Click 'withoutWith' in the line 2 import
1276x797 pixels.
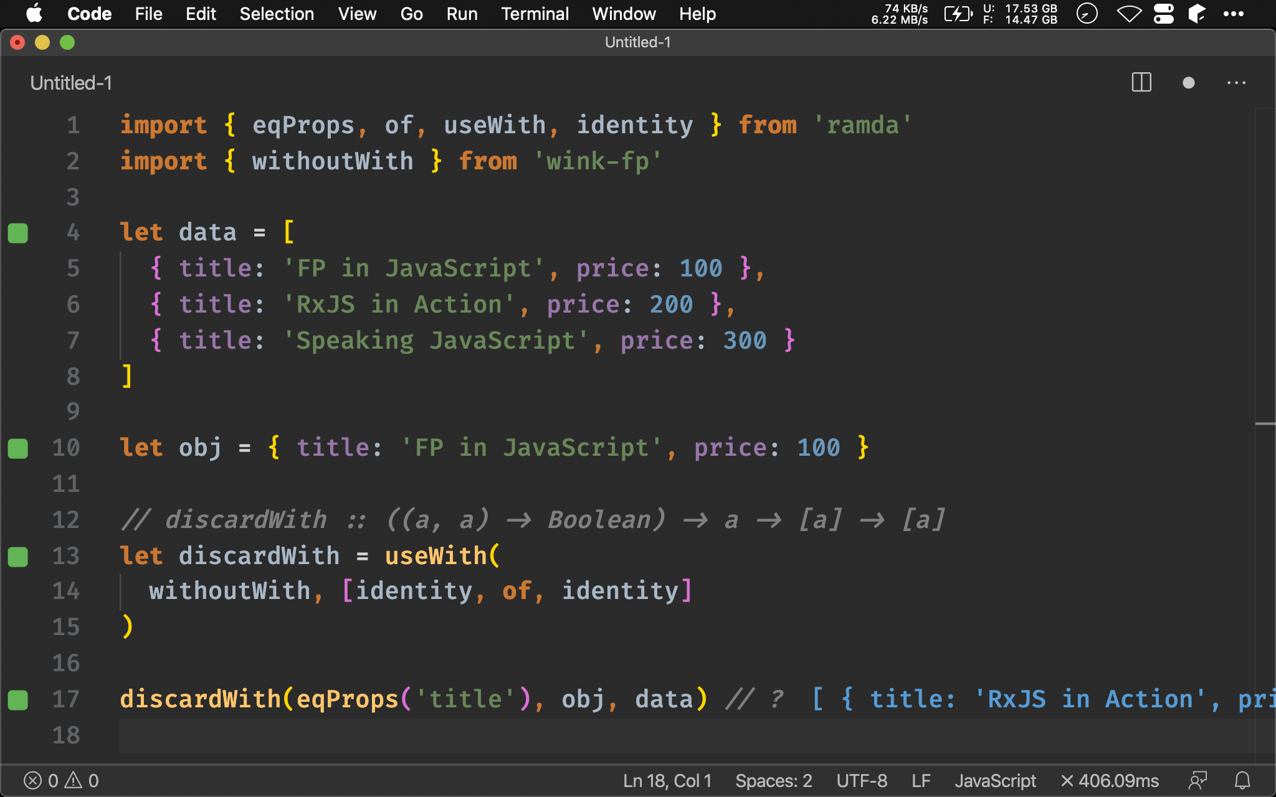click(x=333, y=161)
